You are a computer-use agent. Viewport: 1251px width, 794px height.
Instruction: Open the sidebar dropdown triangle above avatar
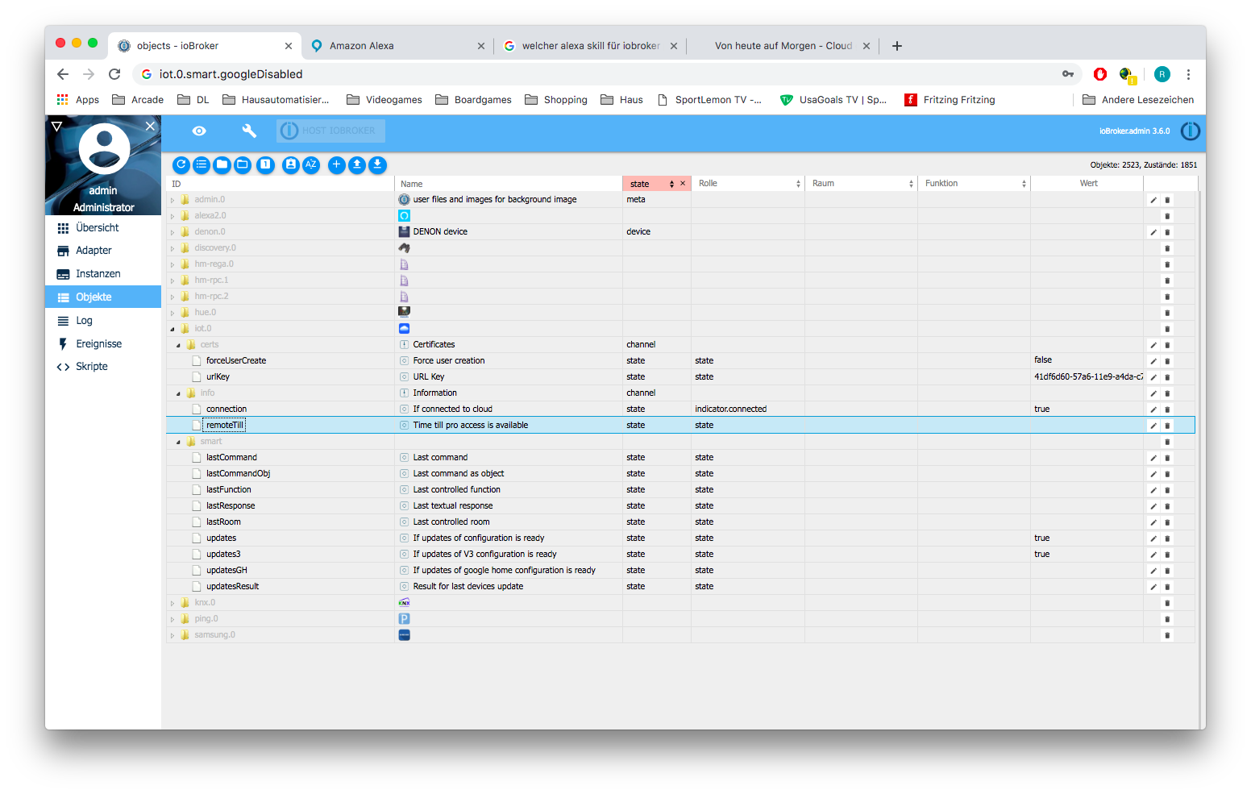pyautogui.click(x=56, y=127)
